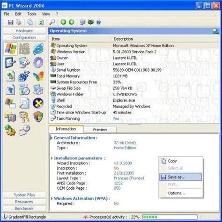Screen dimensions: 222x222
Task: Open the Tools menu
Action: click(32, 14)
